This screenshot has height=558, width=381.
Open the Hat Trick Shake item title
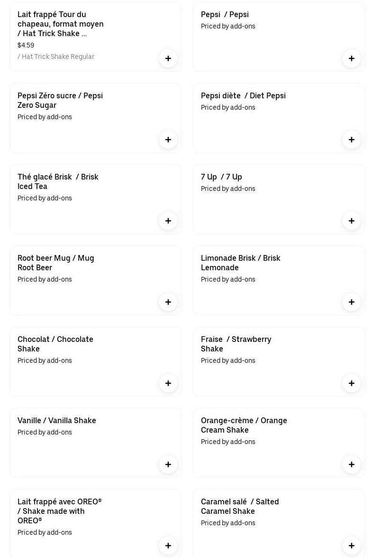(x=61, y=24)
